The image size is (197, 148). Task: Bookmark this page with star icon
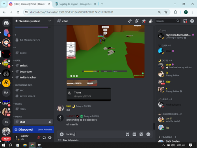[x=166, y=12]
